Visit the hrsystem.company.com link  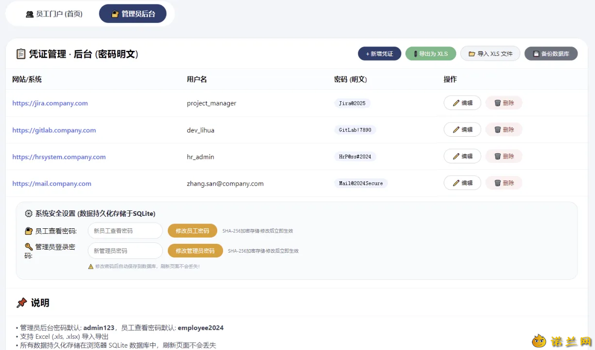[x=59, y=157]
